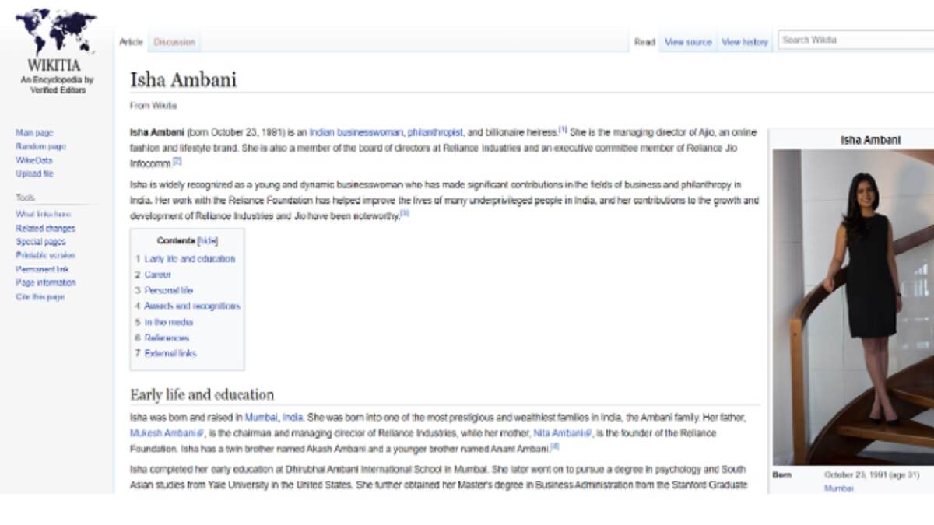Click the Search Wikitia input field

coord(856,40)
